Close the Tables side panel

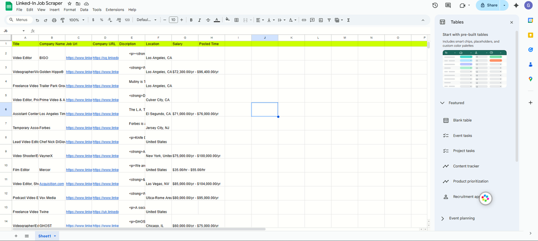pos(512,22)
